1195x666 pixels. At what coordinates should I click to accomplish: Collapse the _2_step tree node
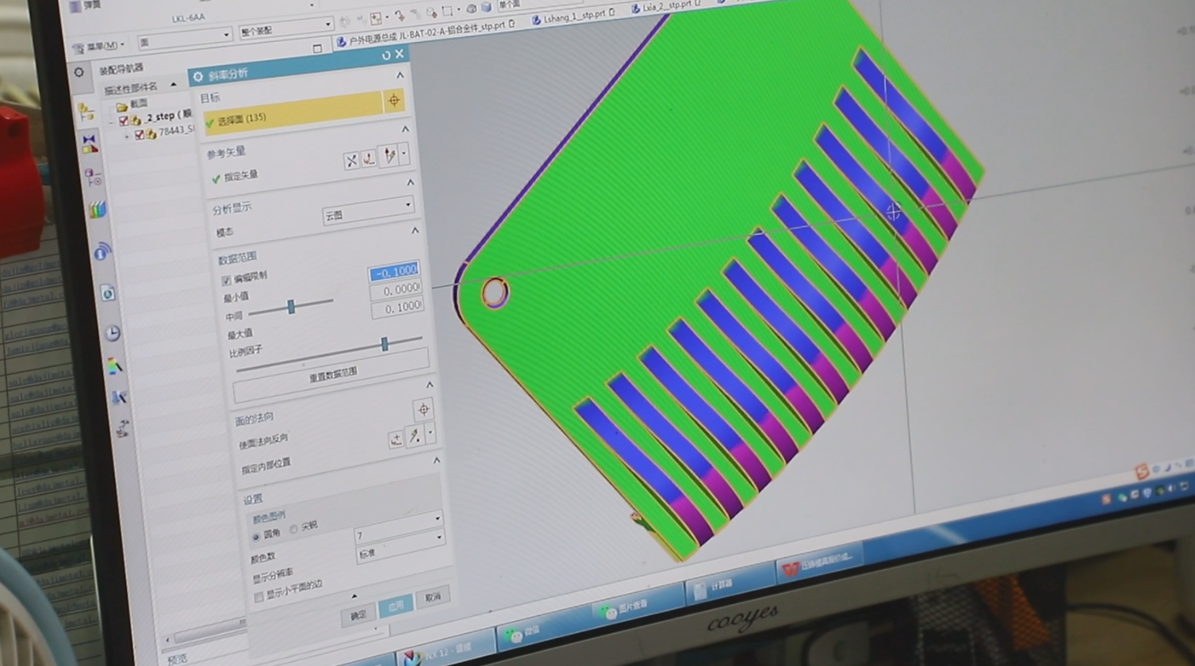112,122
